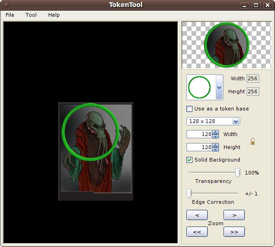Viewport: 275px width, 247px height.
Task: Click the down arrow of Height spinner
Action: (x=215, y=149)
